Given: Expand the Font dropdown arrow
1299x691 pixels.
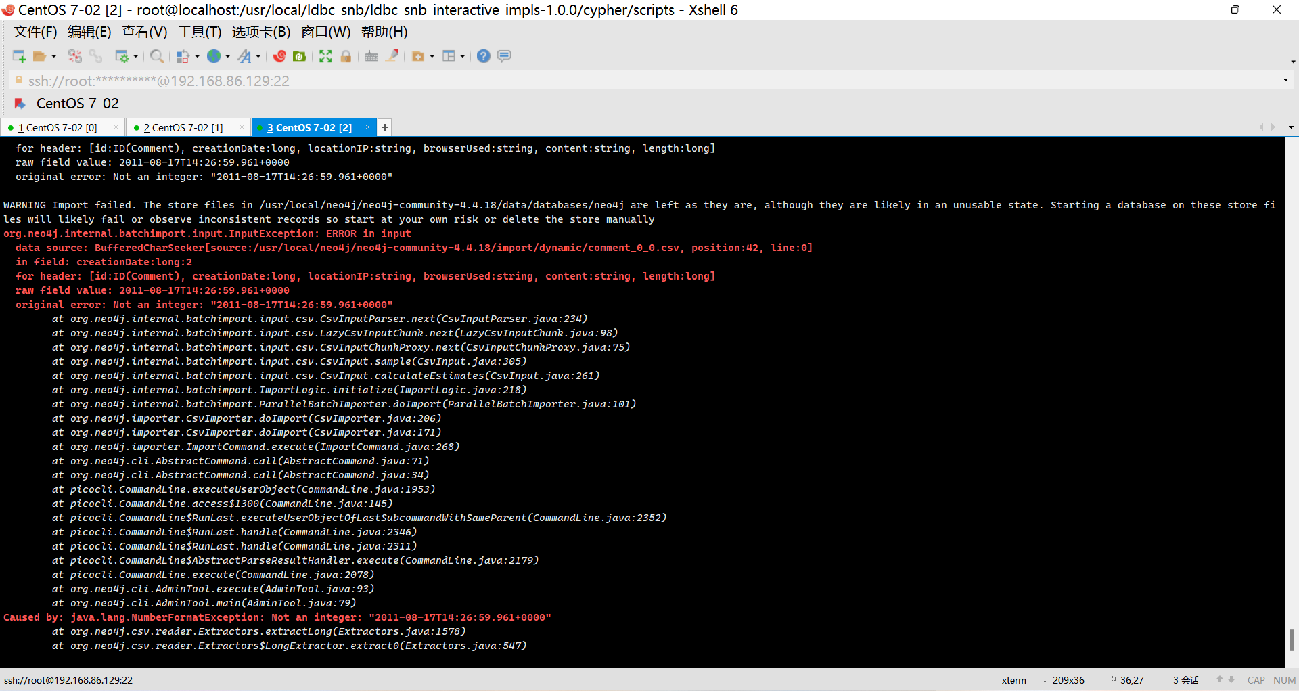Looking at the screenshot, I should (x=259, y=56).
